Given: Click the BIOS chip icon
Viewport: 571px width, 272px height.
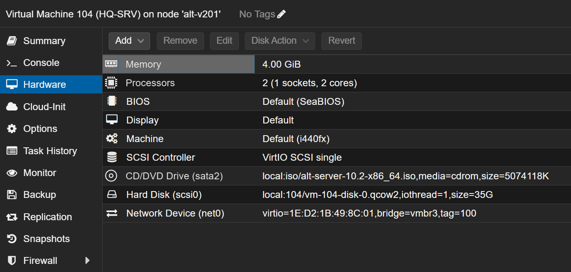Looking at the screenshot, I should pyautogui.click(x=111, y=101).
